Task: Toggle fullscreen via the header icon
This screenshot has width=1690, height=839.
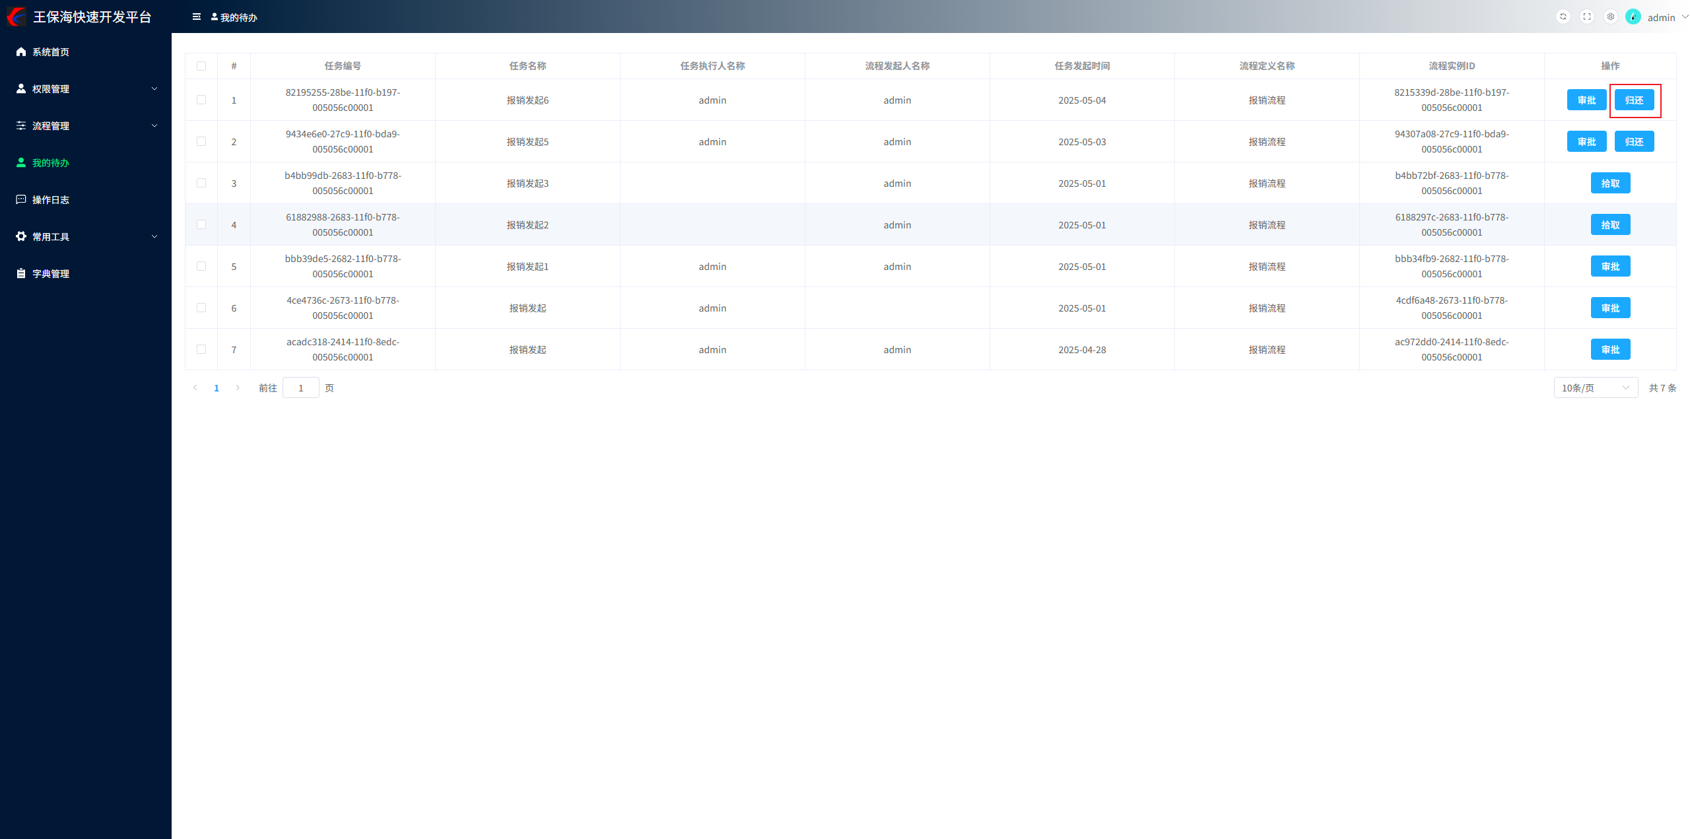Action: point(1587,17)
